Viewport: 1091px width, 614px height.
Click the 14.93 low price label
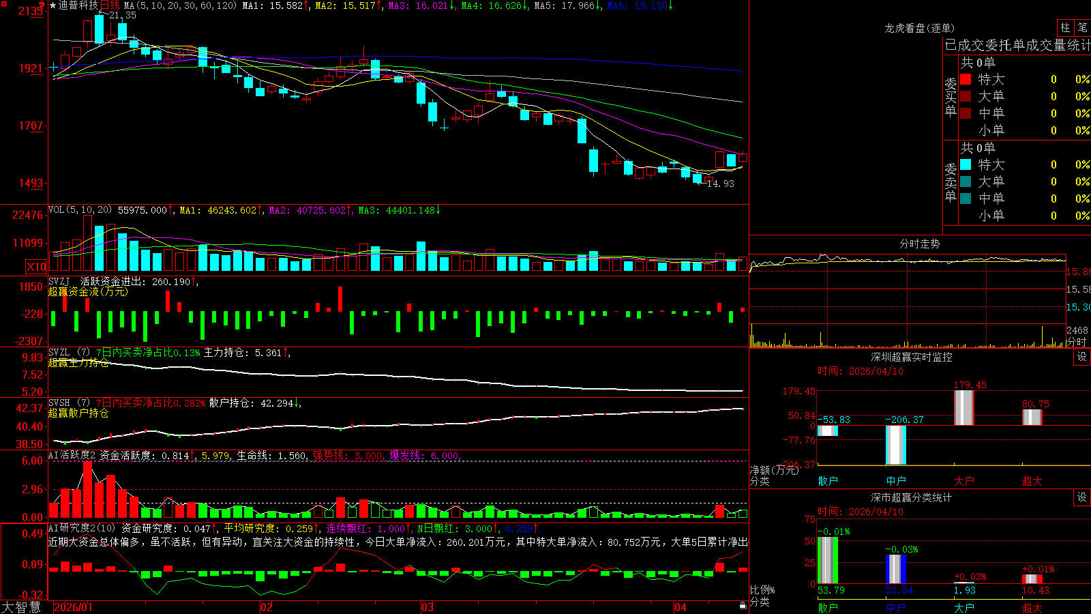point(721,184)
